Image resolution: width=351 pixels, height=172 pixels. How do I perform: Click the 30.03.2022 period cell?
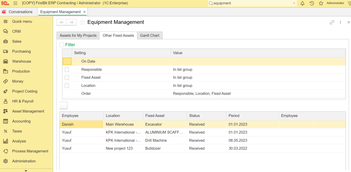[252, 148]
